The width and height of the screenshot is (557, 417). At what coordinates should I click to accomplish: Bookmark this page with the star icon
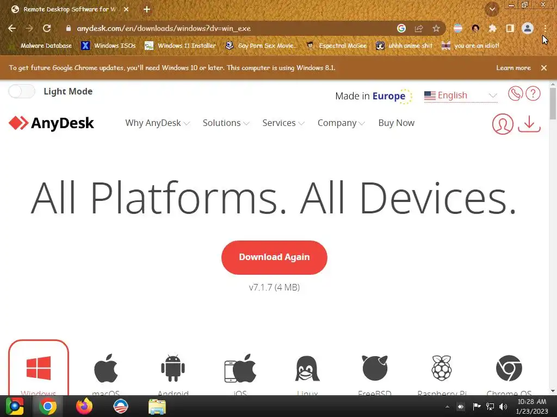436,28
